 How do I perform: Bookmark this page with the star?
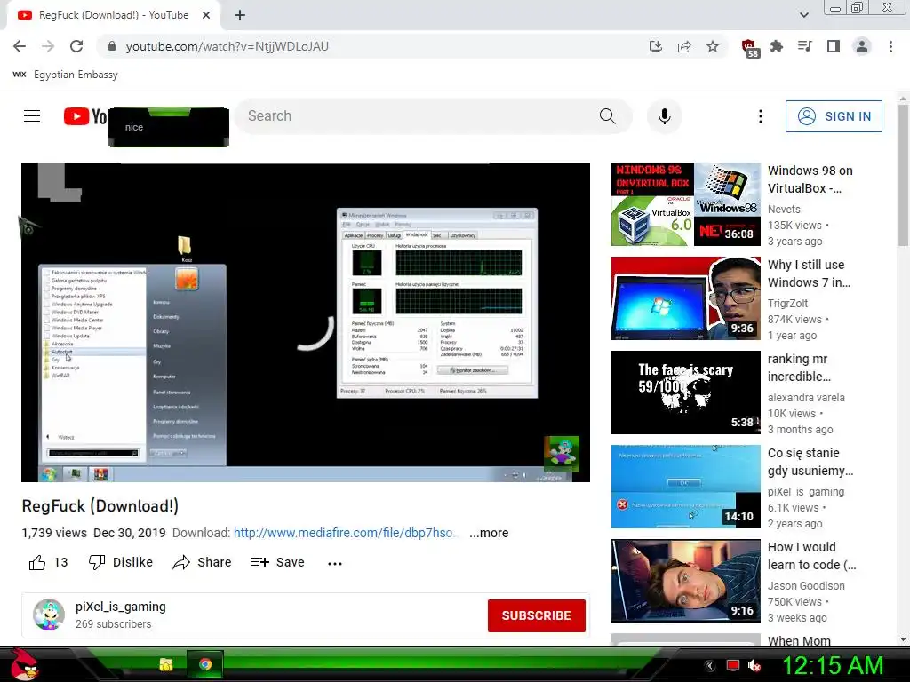713,46
